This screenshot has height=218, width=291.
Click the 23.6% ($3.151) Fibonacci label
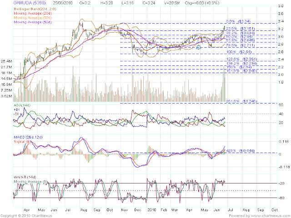point(241,29)
